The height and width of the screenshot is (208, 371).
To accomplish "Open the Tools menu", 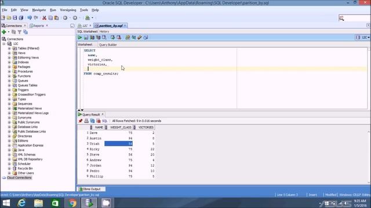I will click(x=83, y=10).
